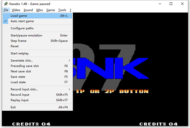This screenshot has height=128, width=190.
Task: Open the Misc menu
Action: click(40, 10)
